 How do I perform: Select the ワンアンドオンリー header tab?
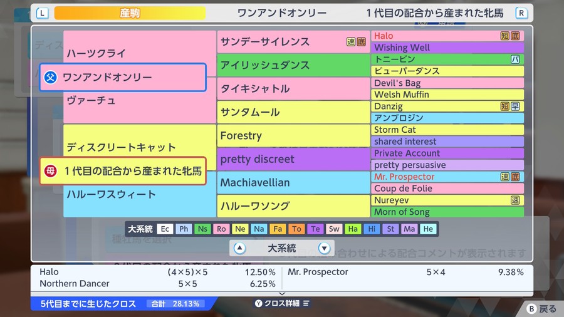click(x=281, y=13)
